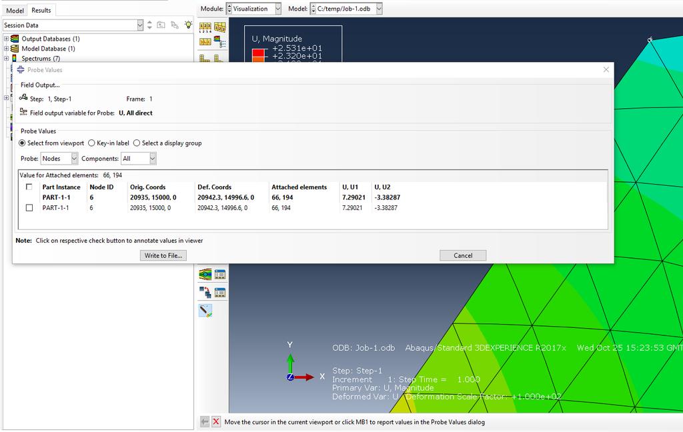Choose 'Select a display group' radio button
Screen dimensions: 683x432
(x=137, y=143)
